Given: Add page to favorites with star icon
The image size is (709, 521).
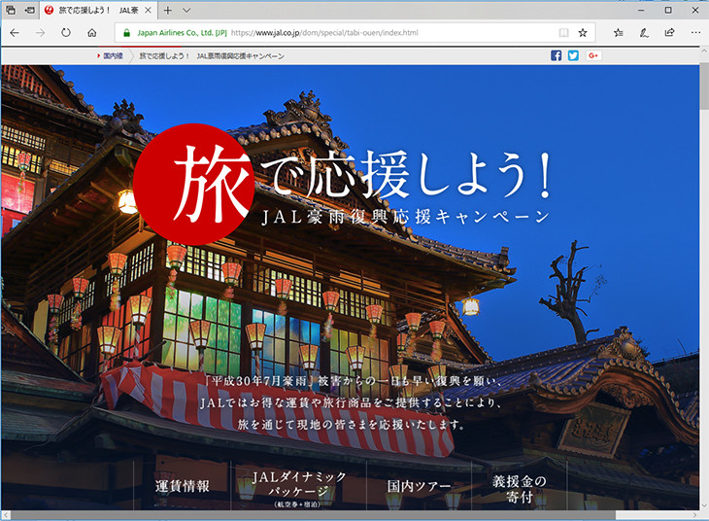Looking at the screenshot, I should [x=583, y=32].
